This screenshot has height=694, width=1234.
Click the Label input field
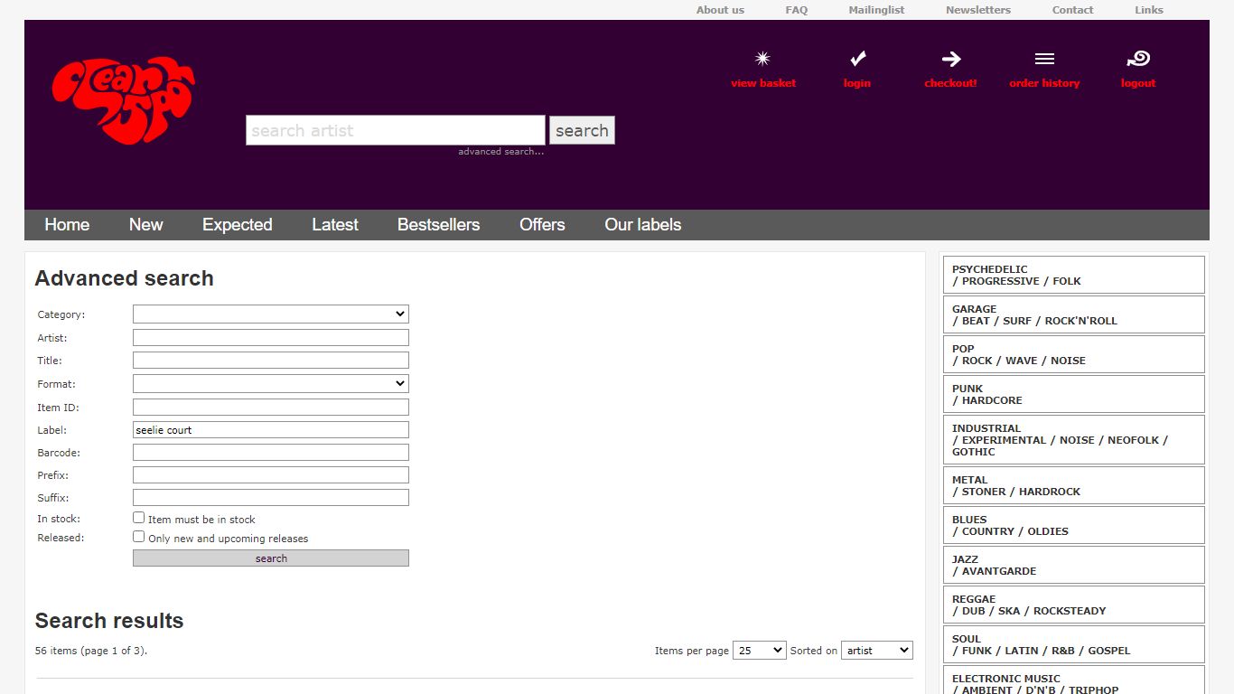[271, 430]
